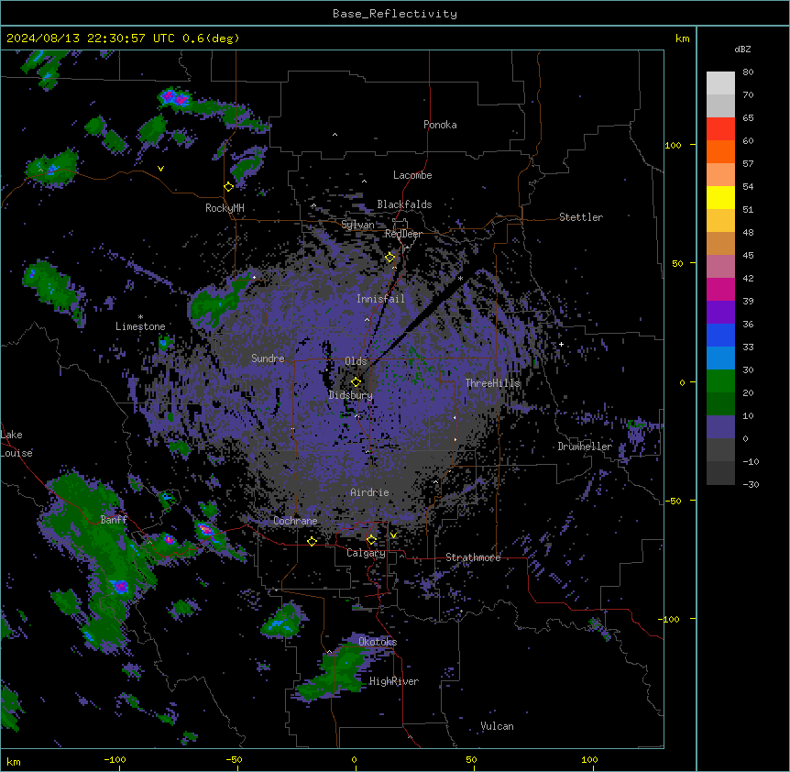The image size is (790, 772).
Task: Click the 100 tick on the right axis
Action: coord(673,145)
